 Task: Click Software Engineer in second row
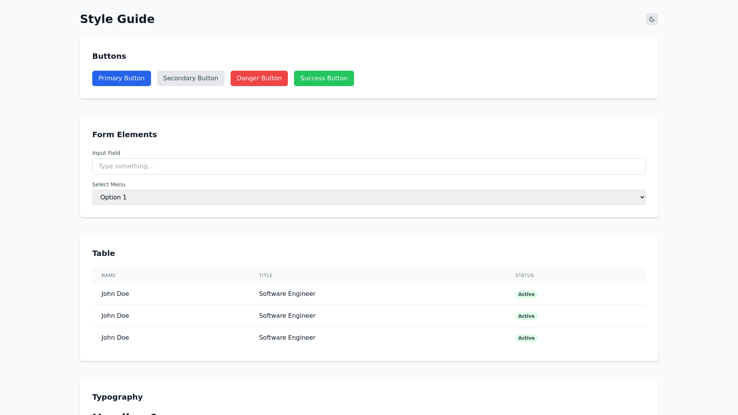click(287, 316)
